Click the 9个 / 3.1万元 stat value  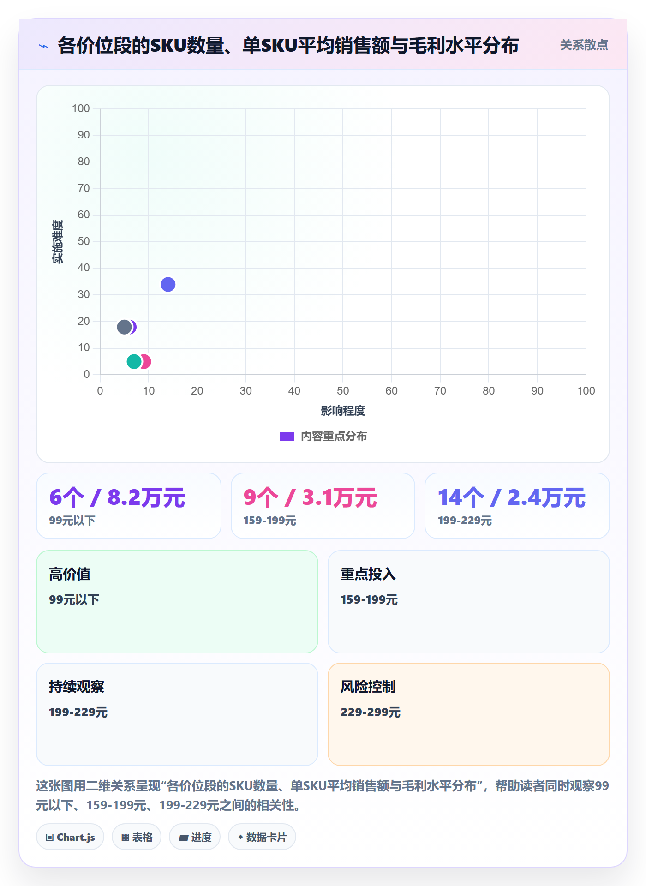tap(310, 497)
